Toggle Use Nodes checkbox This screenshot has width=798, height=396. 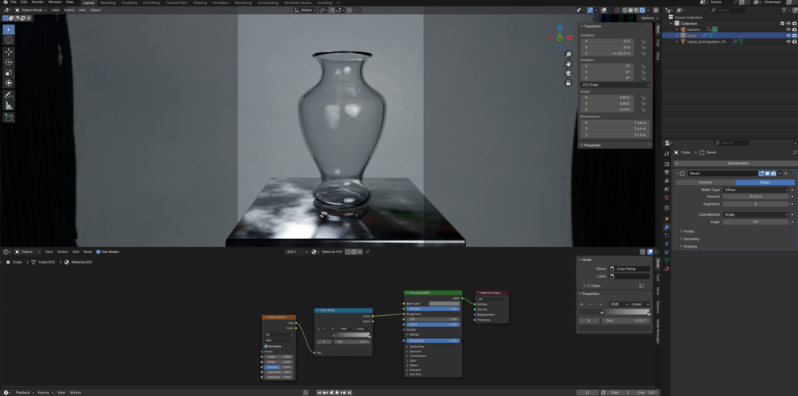coord(98,252)
